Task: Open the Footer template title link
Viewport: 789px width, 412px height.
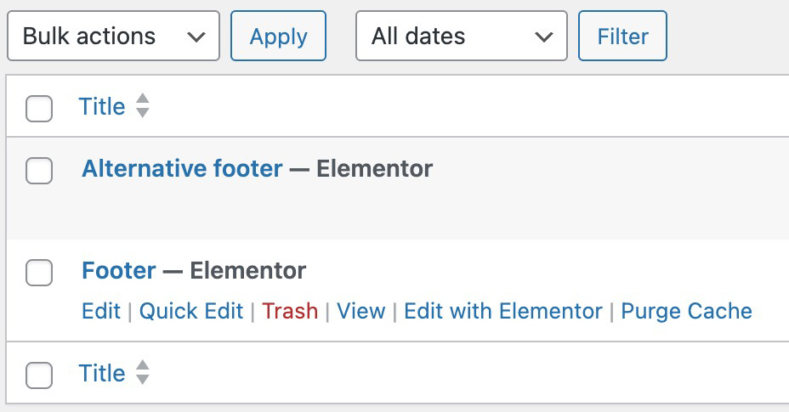Action: coord(119,271)
